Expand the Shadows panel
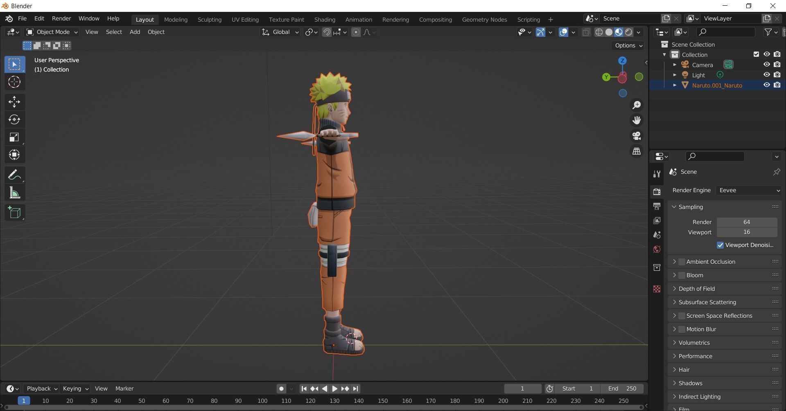This screenshot has height=411, width=786. (674, 383)
